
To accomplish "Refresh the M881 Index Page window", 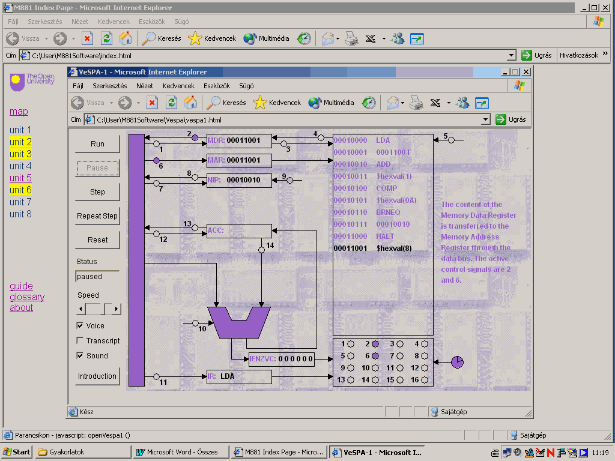I will click(106, 38).
